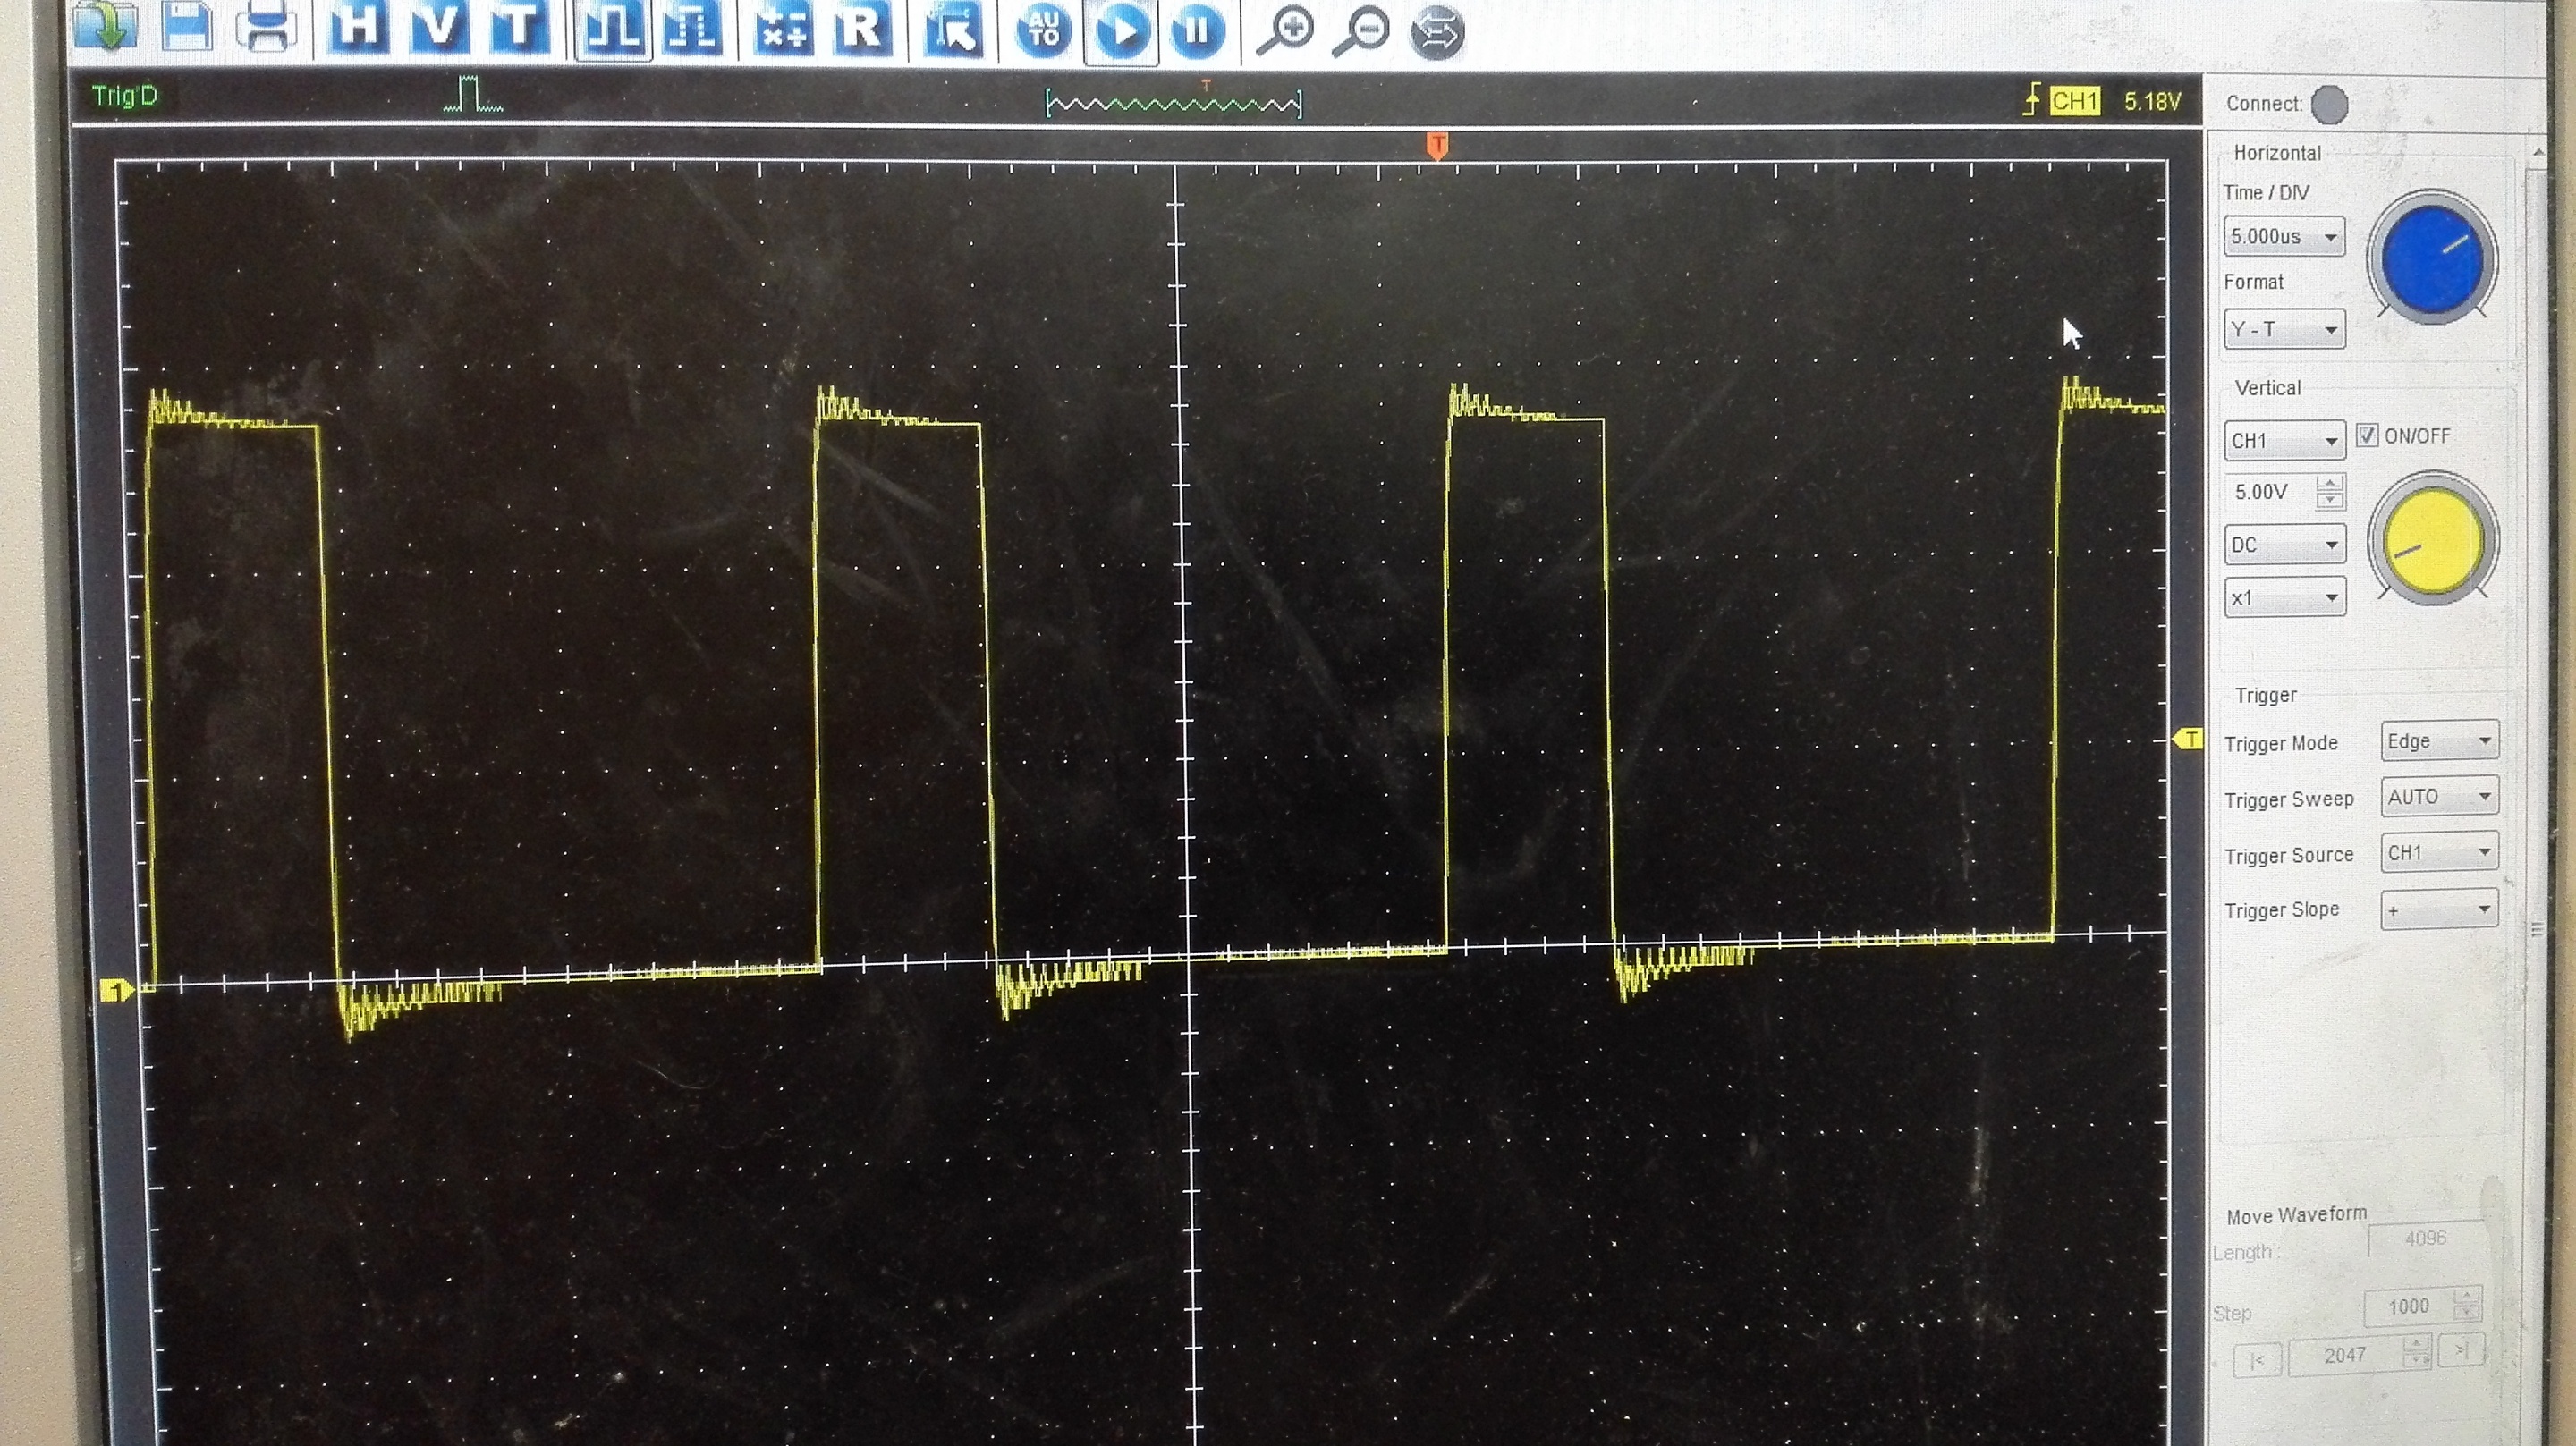Click the waveform memory position overview bar

click(x=1174, y=102)
